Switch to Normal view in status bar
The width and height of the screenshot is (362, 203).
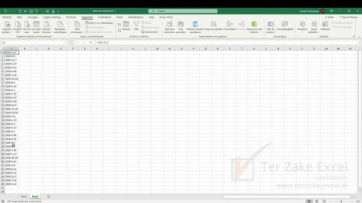click(309, 201)
